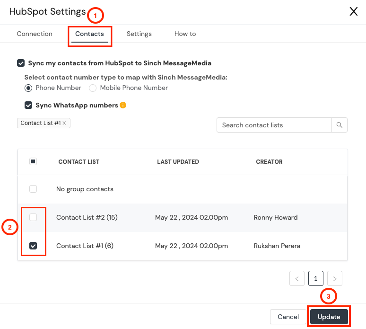Click the Update button

coord(329,317)
